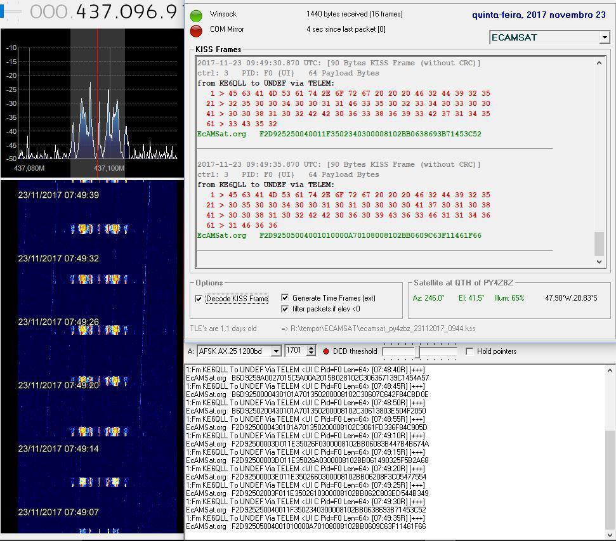Increase the 1701 frequency spinner value
616x541 pixels.
coord(311,348)
